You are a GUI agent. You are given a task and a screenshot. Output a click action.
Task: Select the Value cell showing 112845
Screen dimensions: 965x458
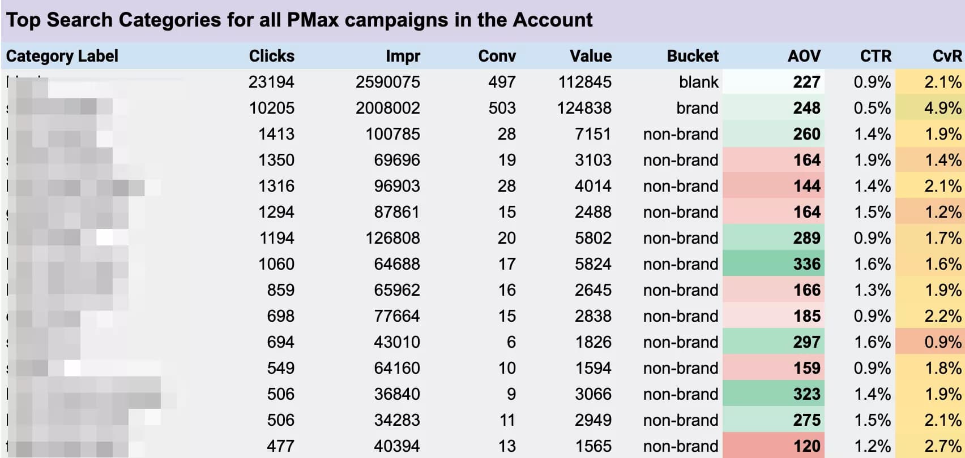tap(584, 82)
